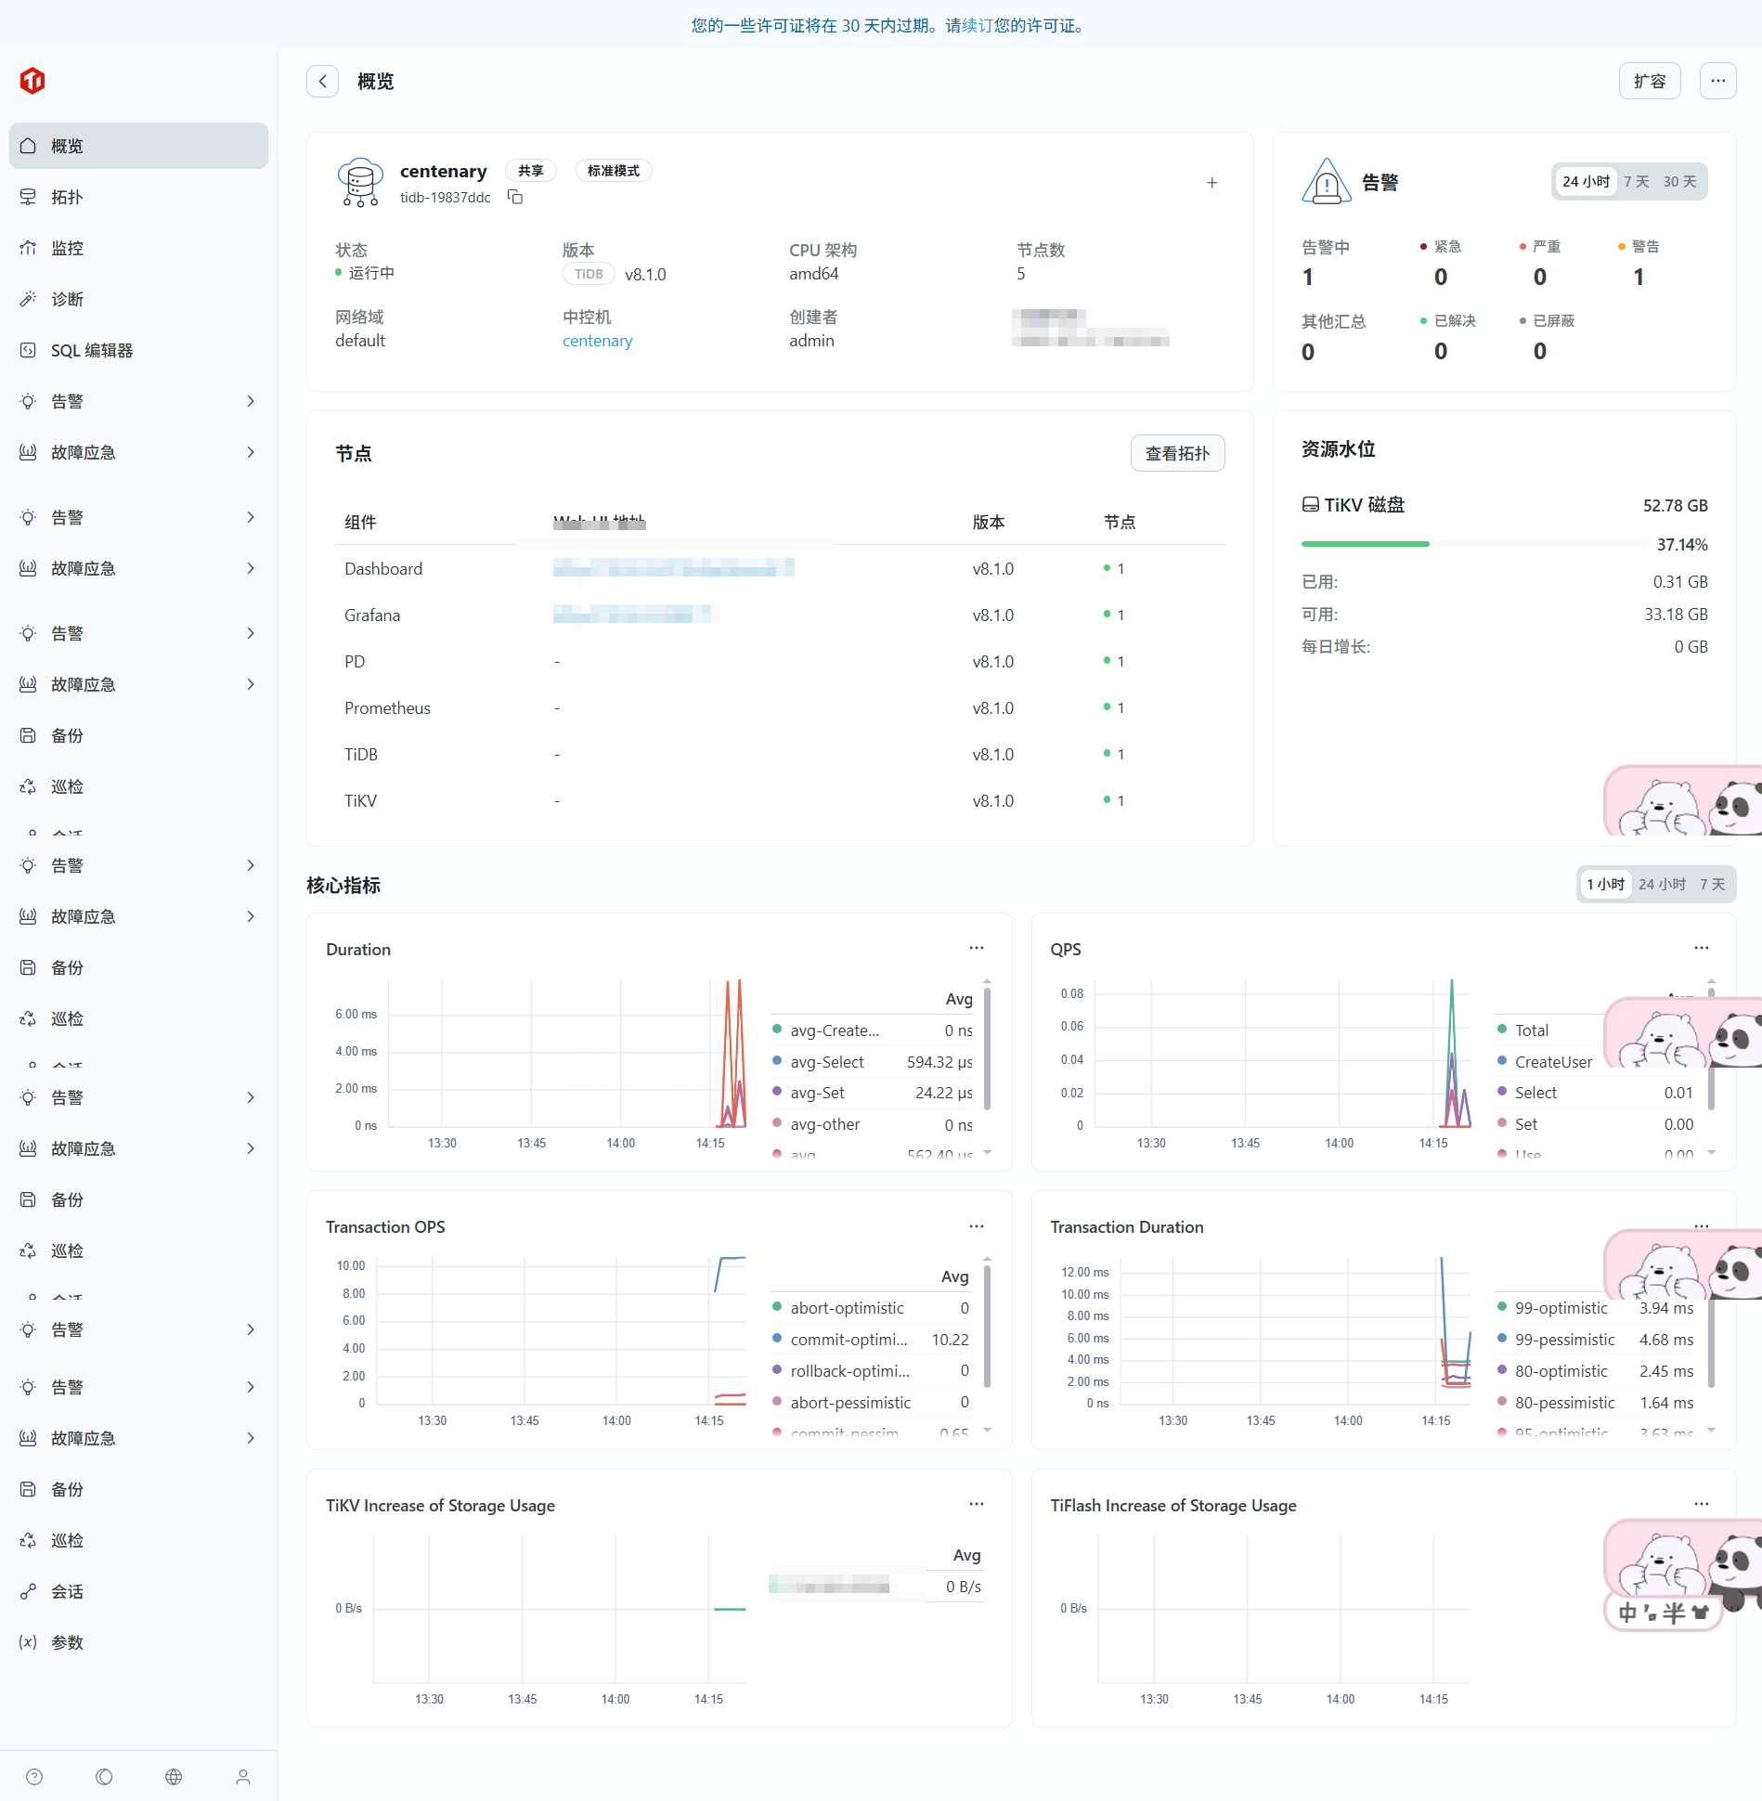Click the help question mark icon
1762x1801 pixels.
34,1777
